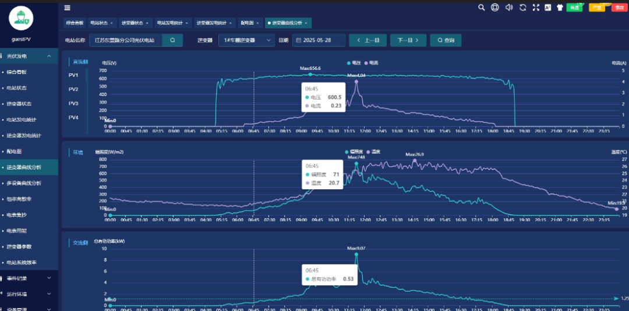The width and height of the screenshot is (629, 311).
Task: Toggle the 电压 legend series
Action: 354,63
